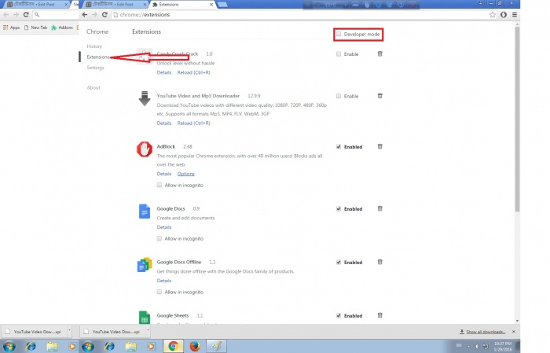Uncheck Enabled for Google Sheets
This screenshot has width=550, height=353.
[x=339, y=315]
